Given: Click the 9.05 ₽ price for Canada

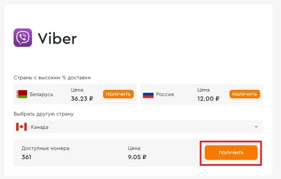Looking at the screenshot, I should click(137, 157).
